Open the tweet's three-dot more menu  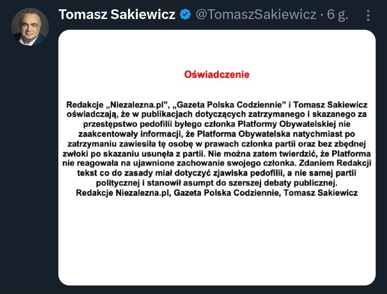(368, 16)
